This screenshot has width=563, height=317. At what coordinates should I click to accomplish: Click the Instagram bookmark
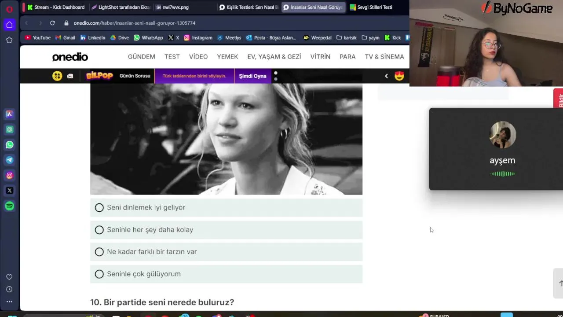point(198,38)
